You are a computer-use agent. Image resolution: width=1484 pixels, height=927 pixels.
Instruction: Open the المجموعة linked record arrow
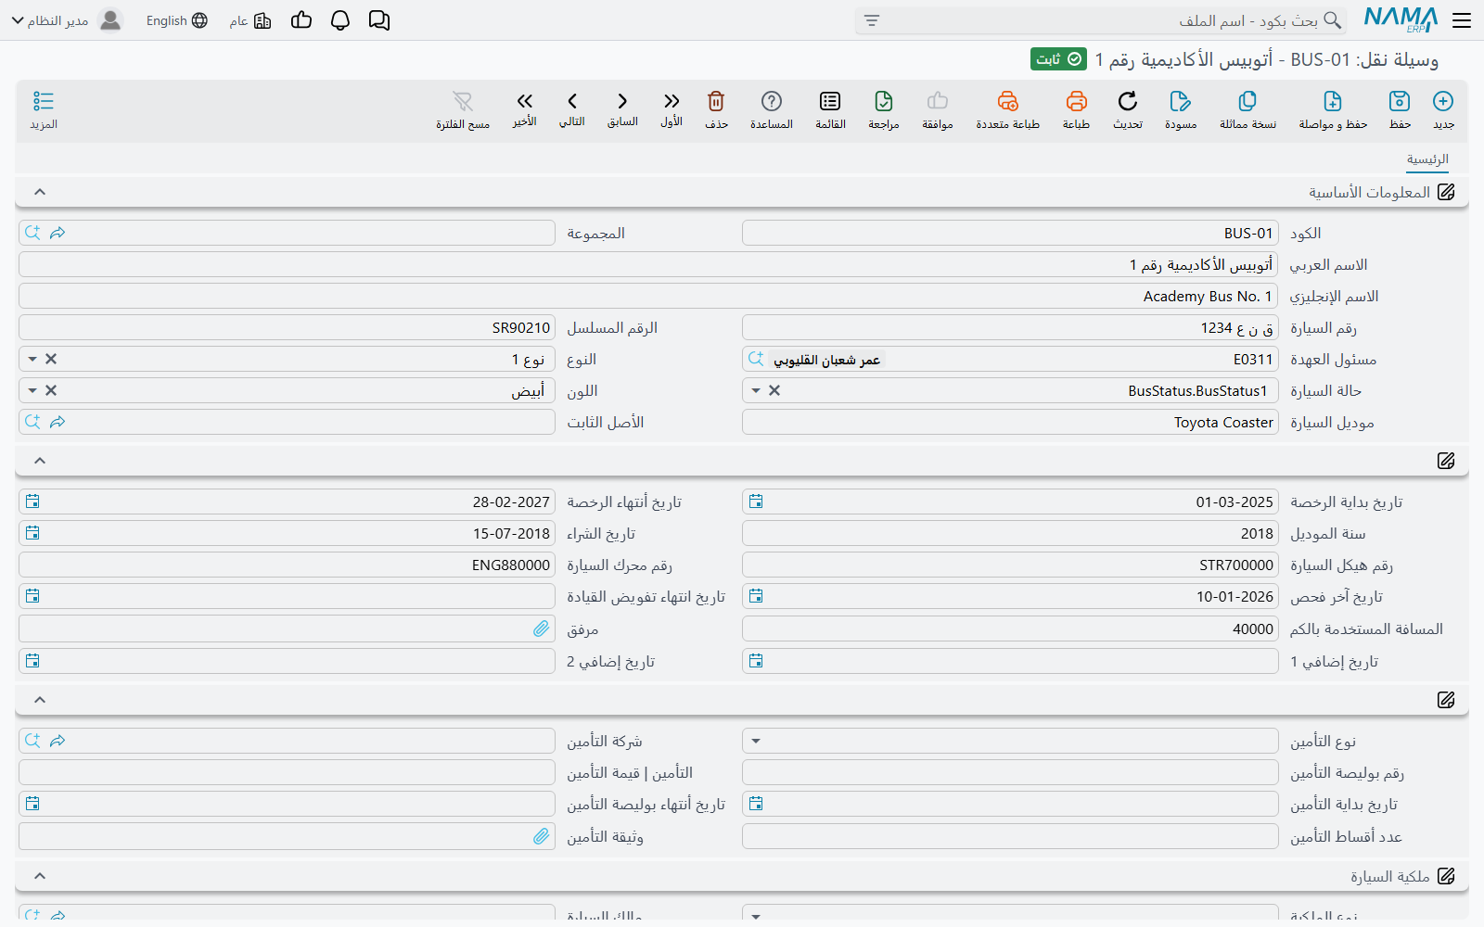click(58, 233)
